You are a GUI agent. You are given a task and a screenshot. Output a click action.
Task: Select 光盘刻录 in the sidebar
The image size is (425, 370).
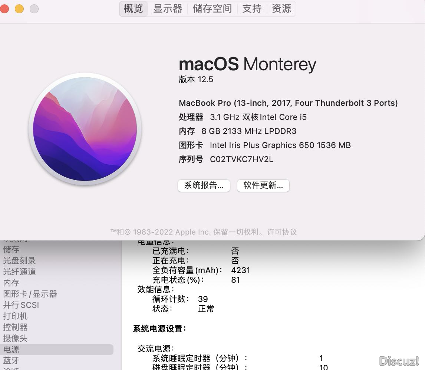point(20,260)
